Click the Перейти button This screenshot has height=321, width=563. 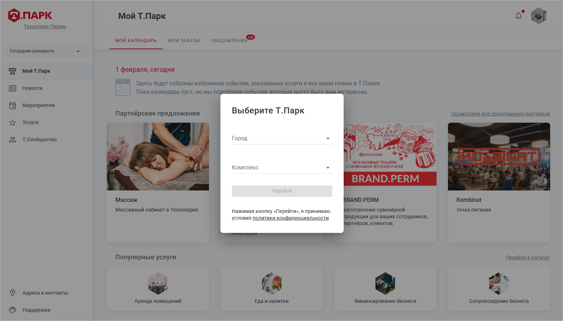(x=282, y=191)
